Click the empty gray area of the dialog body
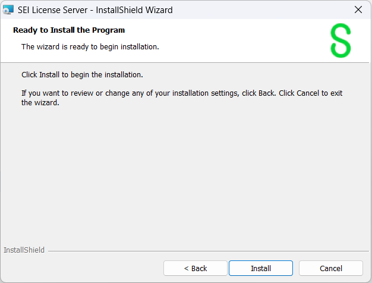Screen dimensions: 372x283 click(185, 172)
